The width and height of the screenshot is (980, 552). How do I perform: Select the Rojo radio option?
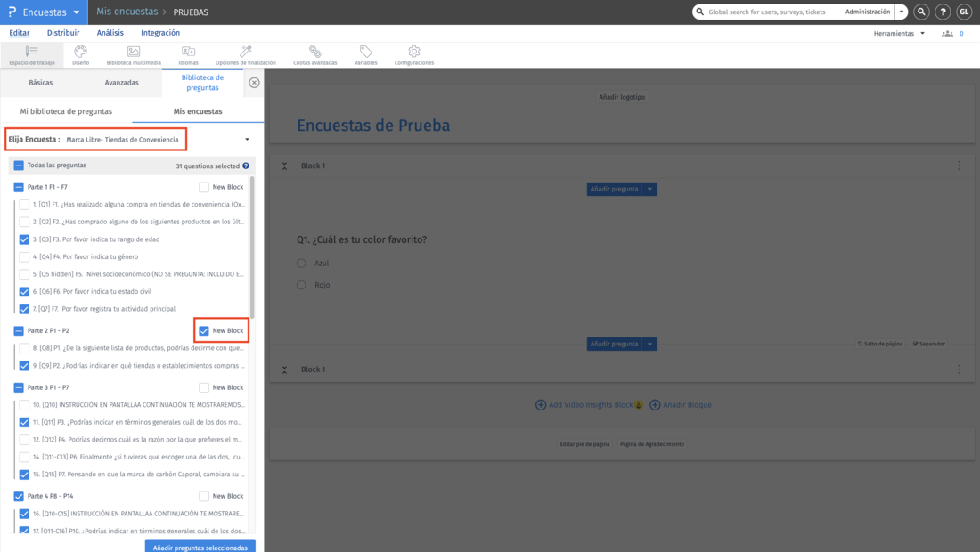tap(301, 285)
